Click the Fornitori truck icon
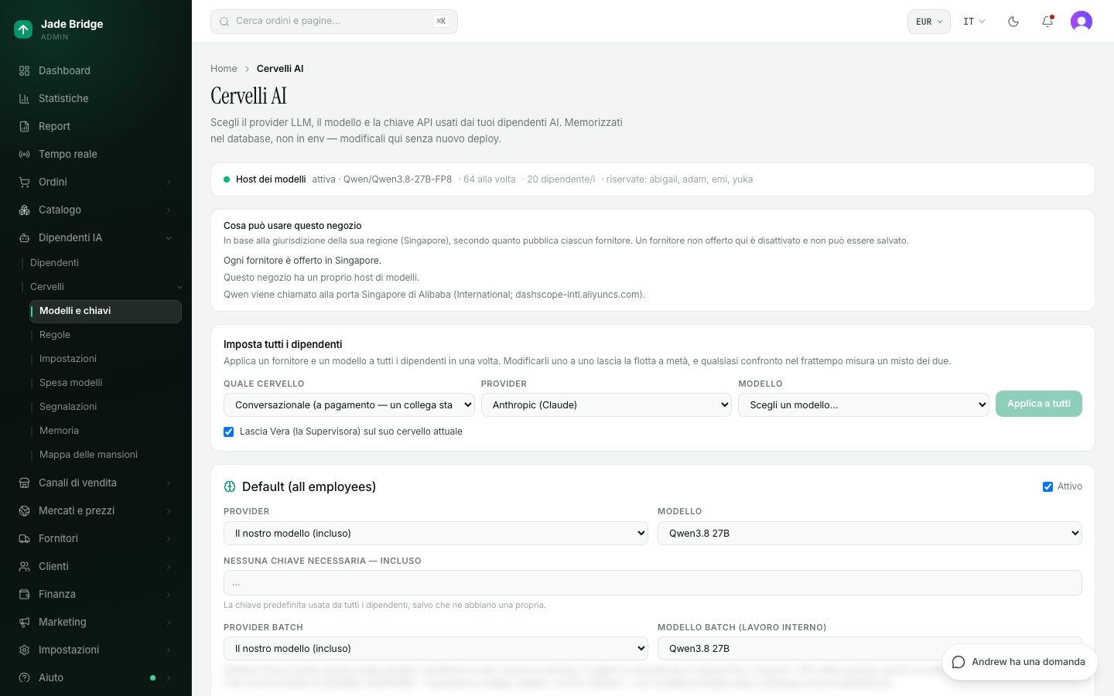The width and height of the screenshot is (1114, 696). pyautogui.click(x=24, y=538)
